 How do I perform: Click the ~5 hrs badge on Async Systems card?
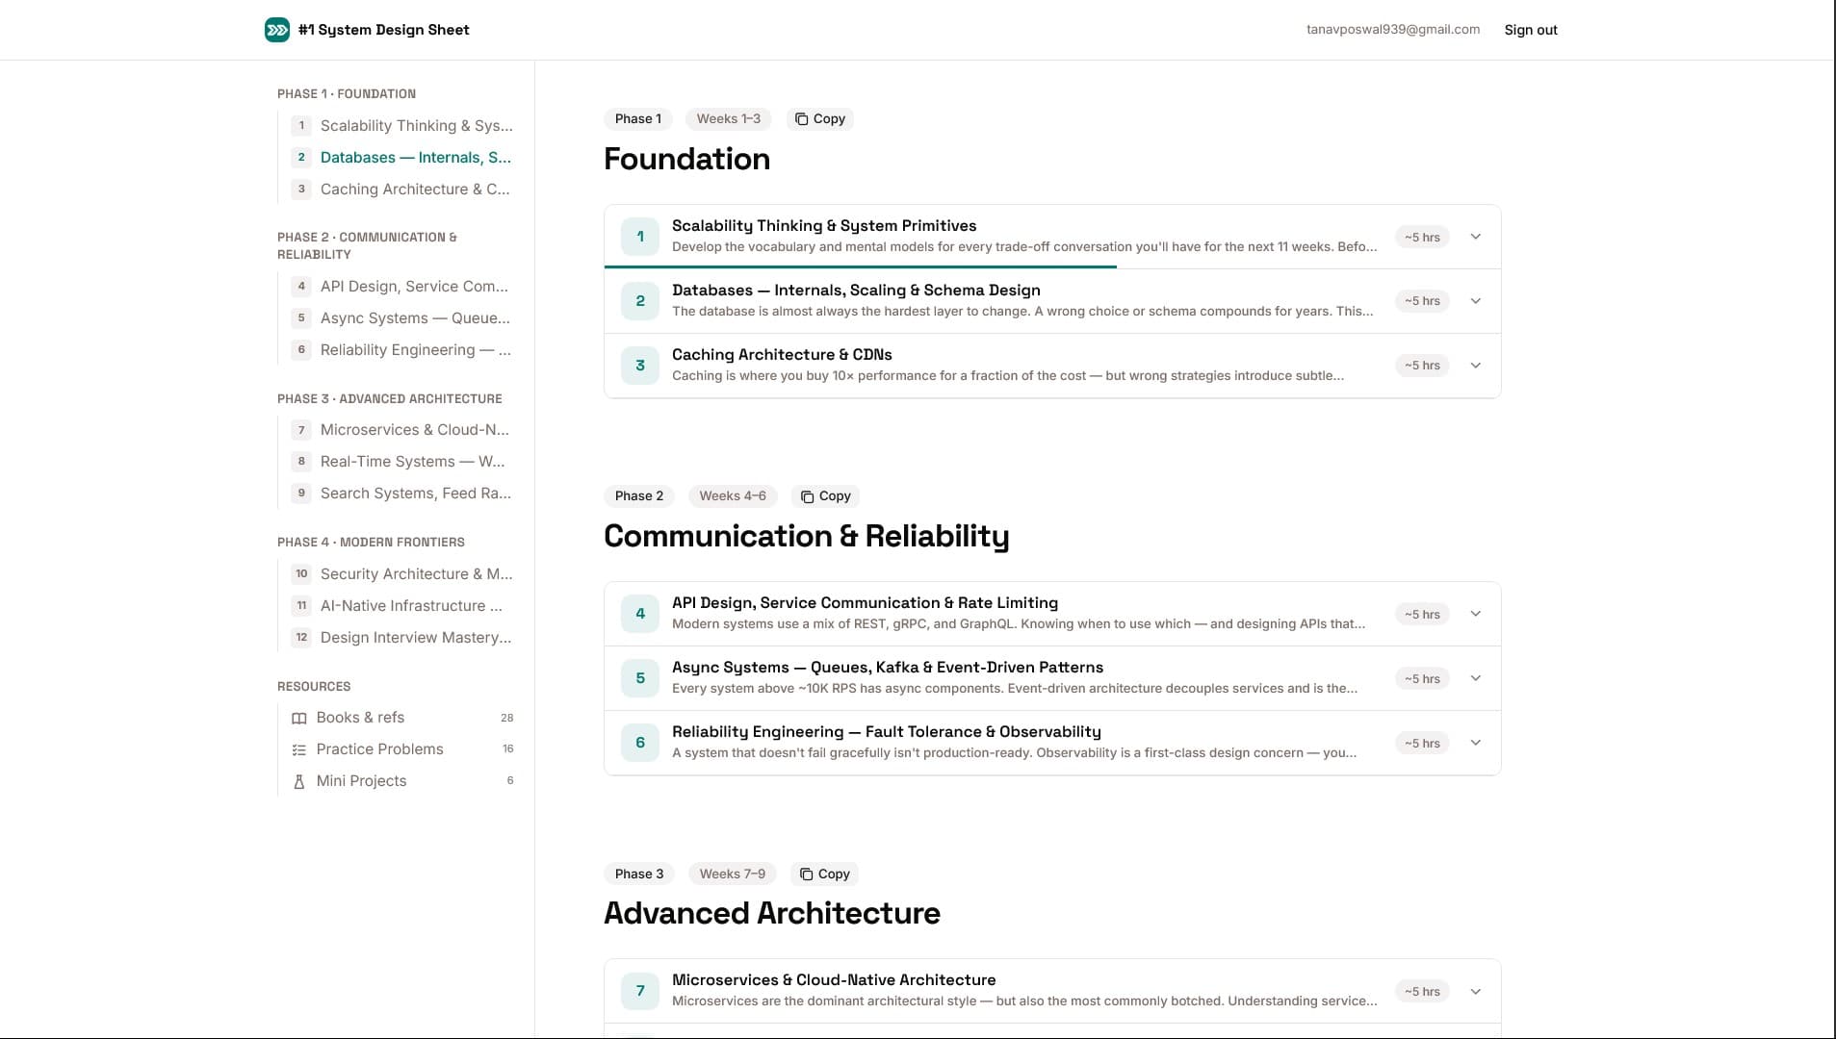[x=1422, y=678]
